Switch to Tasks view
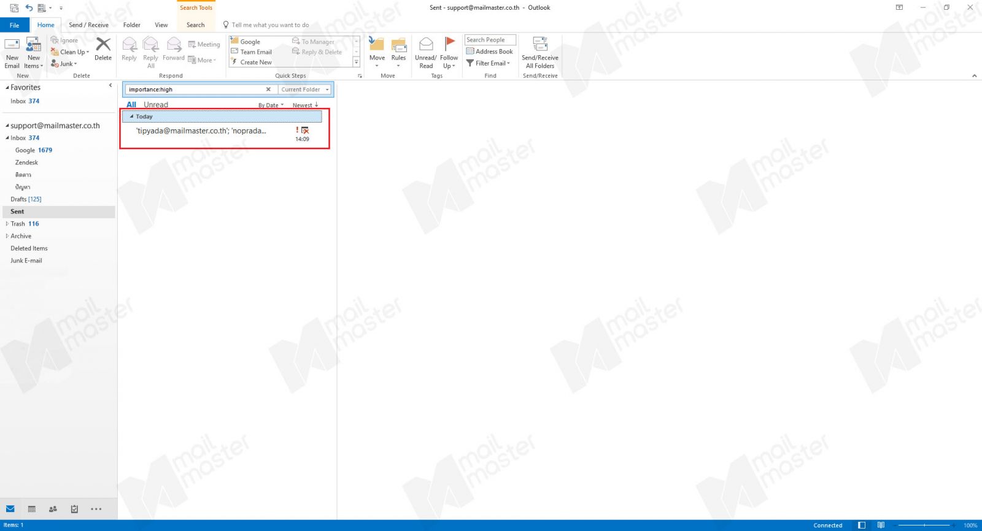 click(74, 509)
